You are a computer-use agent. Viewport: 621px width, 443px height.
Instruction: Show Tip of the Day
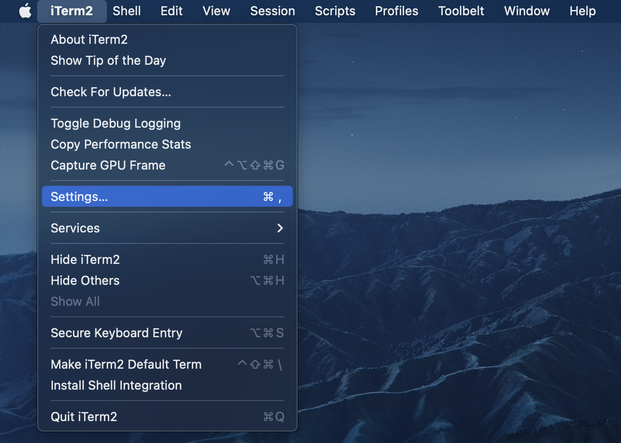pos(108,60)
